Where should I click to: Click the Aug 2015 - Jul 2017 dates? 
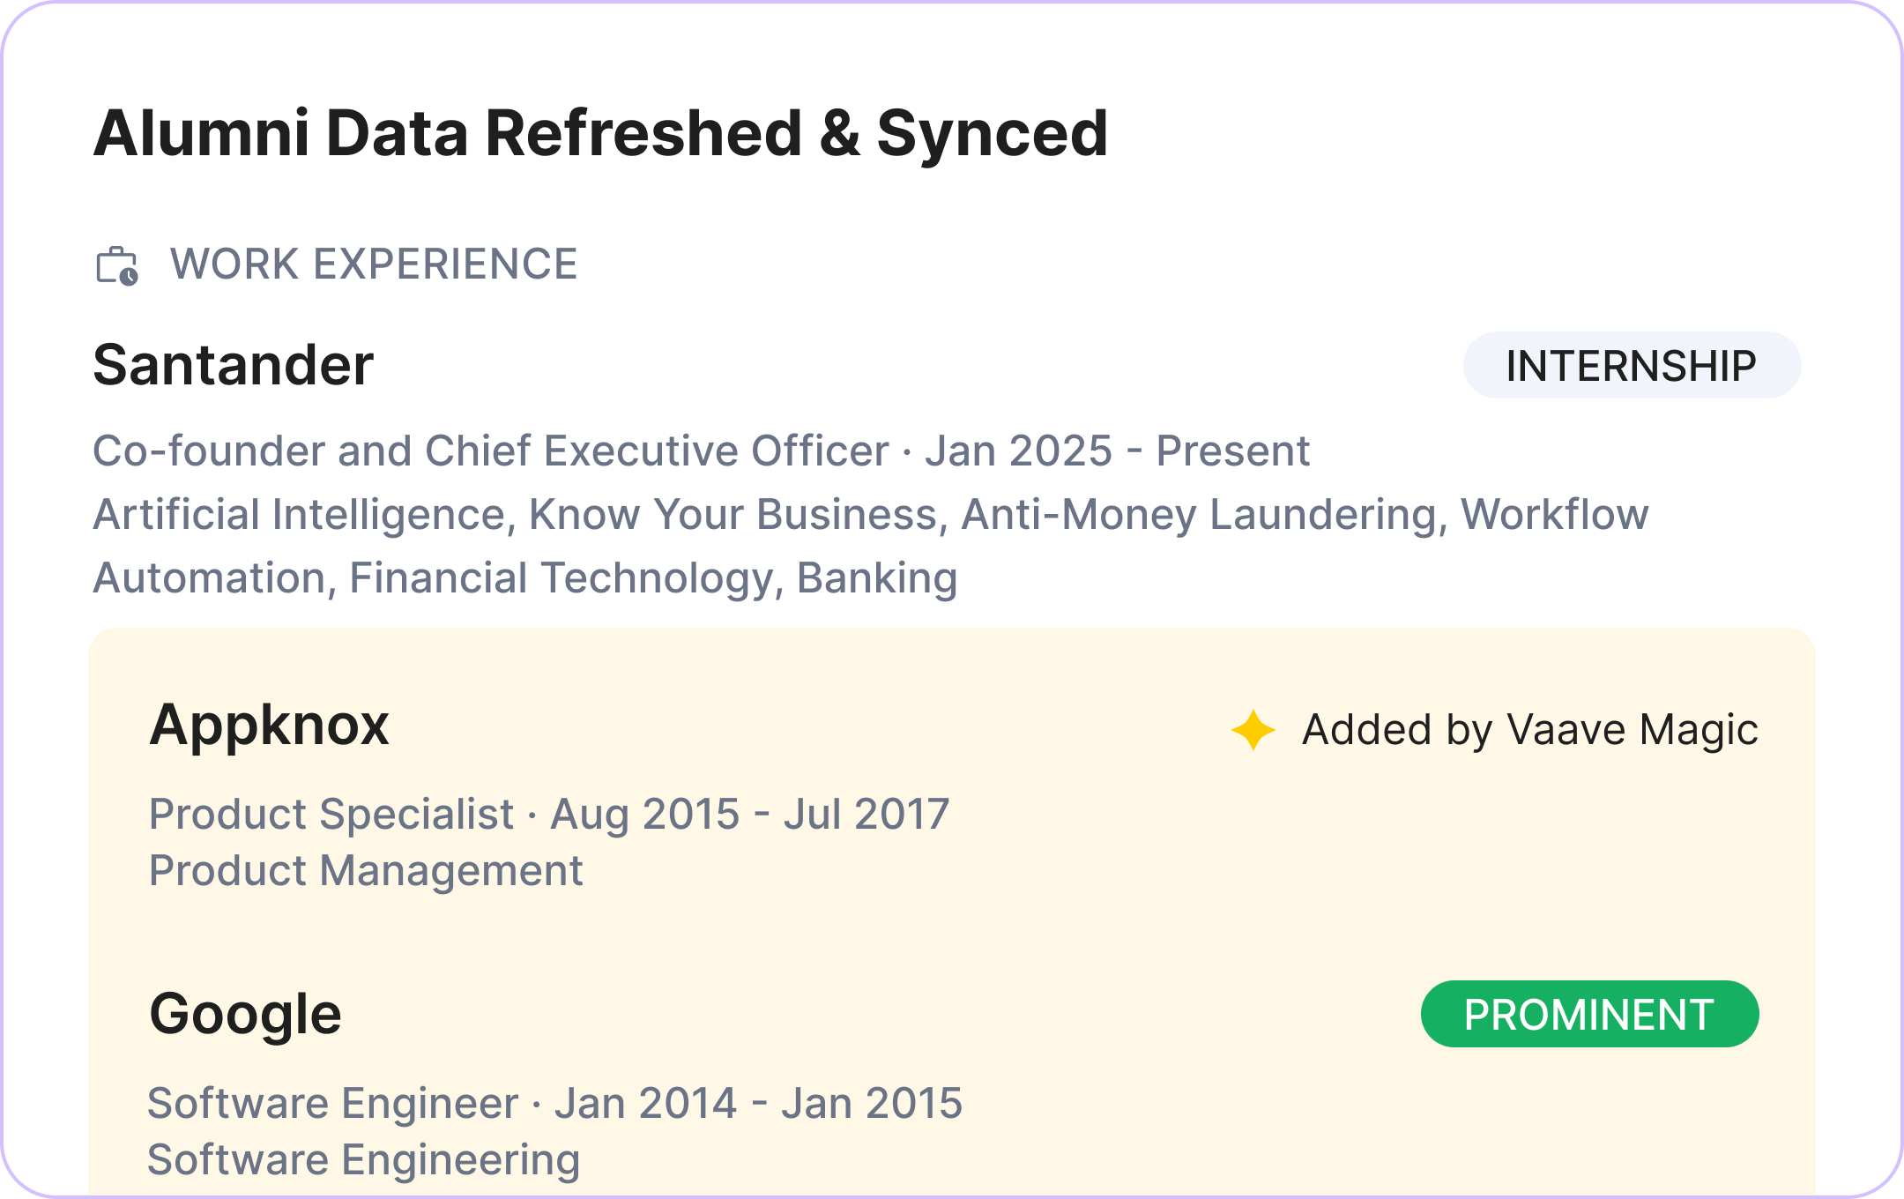click(749, 814)
